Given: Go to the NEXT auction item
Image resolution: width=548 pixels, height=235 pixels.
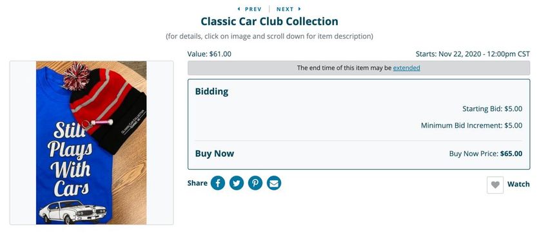Looking at the screenshot, I should tap(285, 9).
